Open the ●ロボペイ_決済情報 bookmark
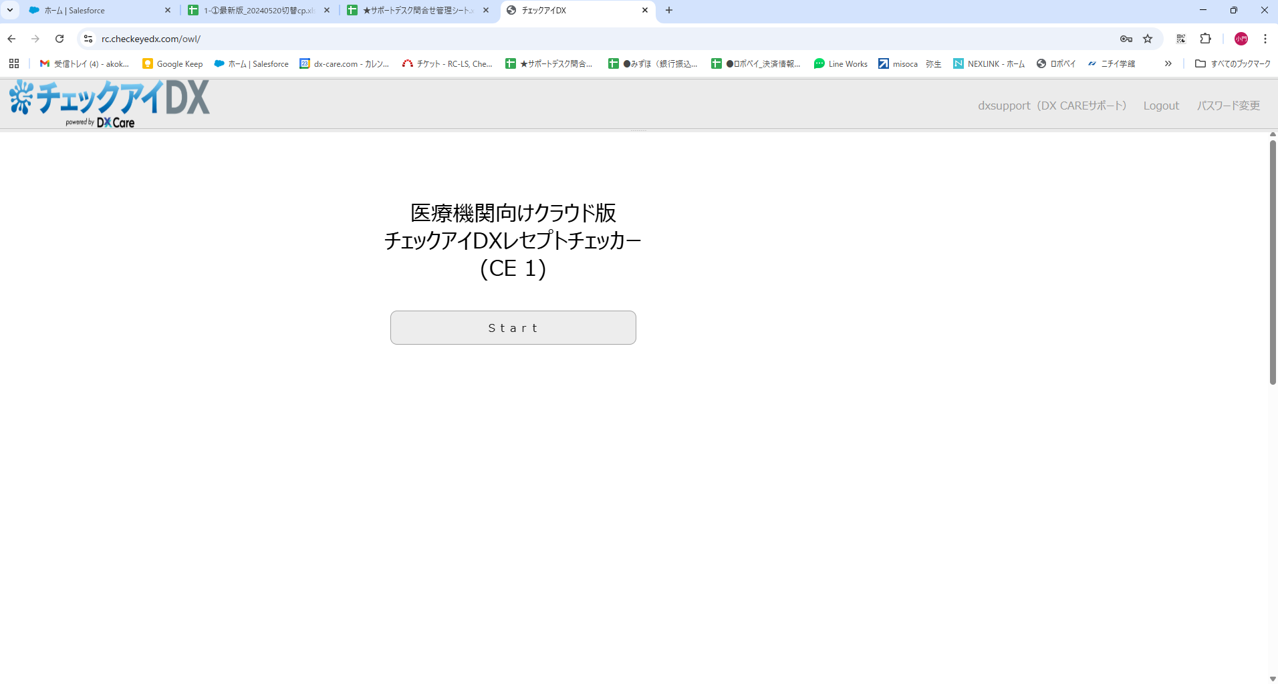The image size is (1278, 684). pyautogui.click(x=755, y=64)
